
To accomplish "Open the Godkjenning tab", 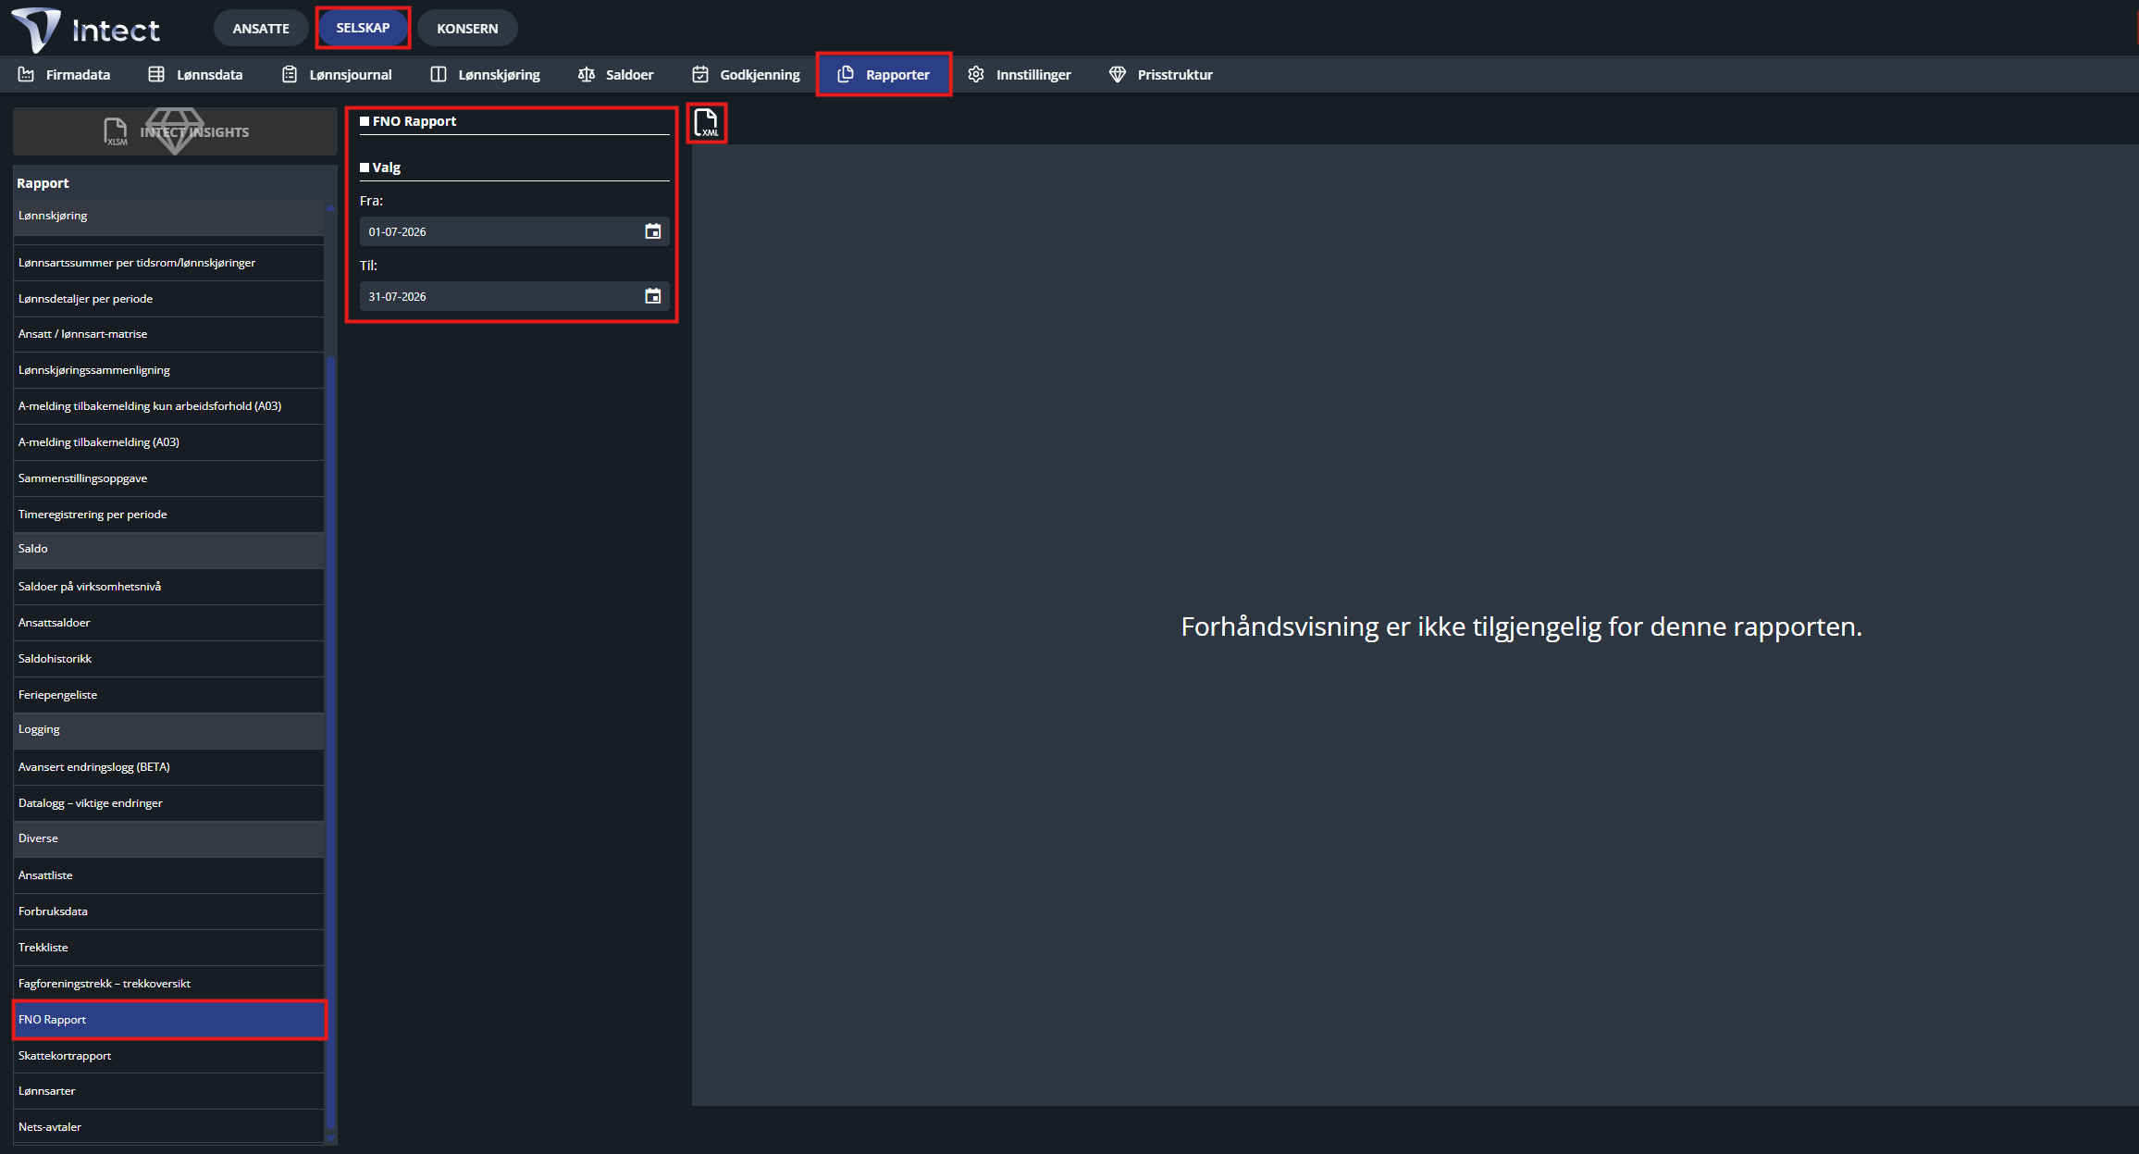I will tap(746, 74).
